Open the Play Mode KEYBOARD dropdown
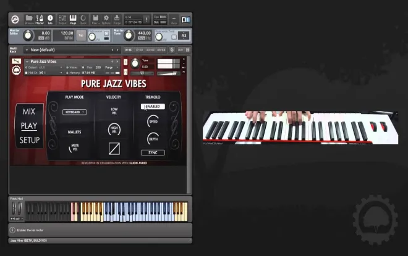This screenshot has width=408, height=256. (74, 112)
